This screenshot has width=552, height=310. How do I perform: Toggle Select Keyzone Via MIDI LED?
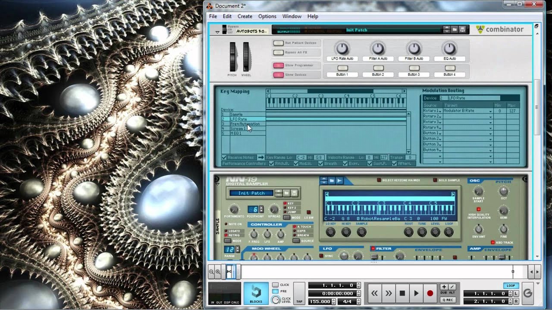pos(379,180)
